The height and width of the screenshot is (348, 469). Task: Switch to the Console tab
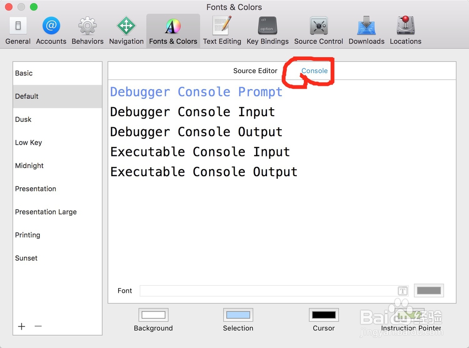pos(314,71)
